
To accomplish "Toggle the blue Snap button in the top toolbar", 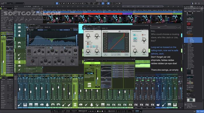I will click(x=103, y=3).
